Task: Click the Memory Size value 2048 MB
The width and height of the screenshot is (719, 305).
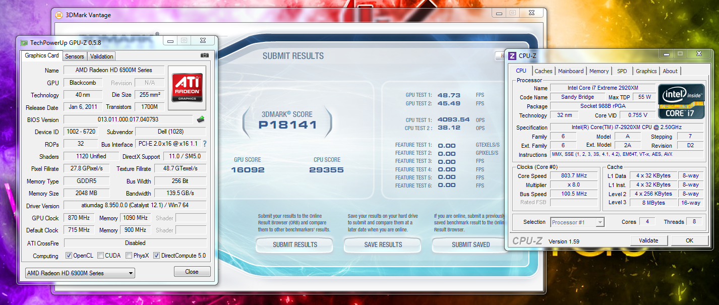Action: pyautogui.click(x=87, y=193)
